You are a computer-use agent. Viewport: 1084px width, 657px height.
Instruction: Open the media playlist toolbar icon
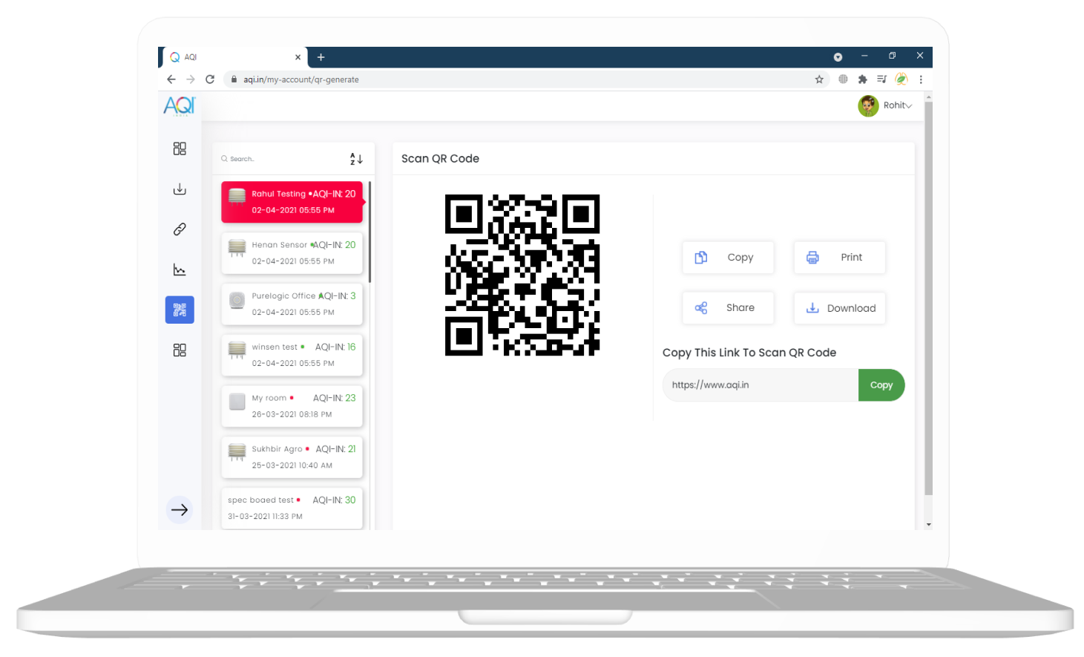point(881,79)
